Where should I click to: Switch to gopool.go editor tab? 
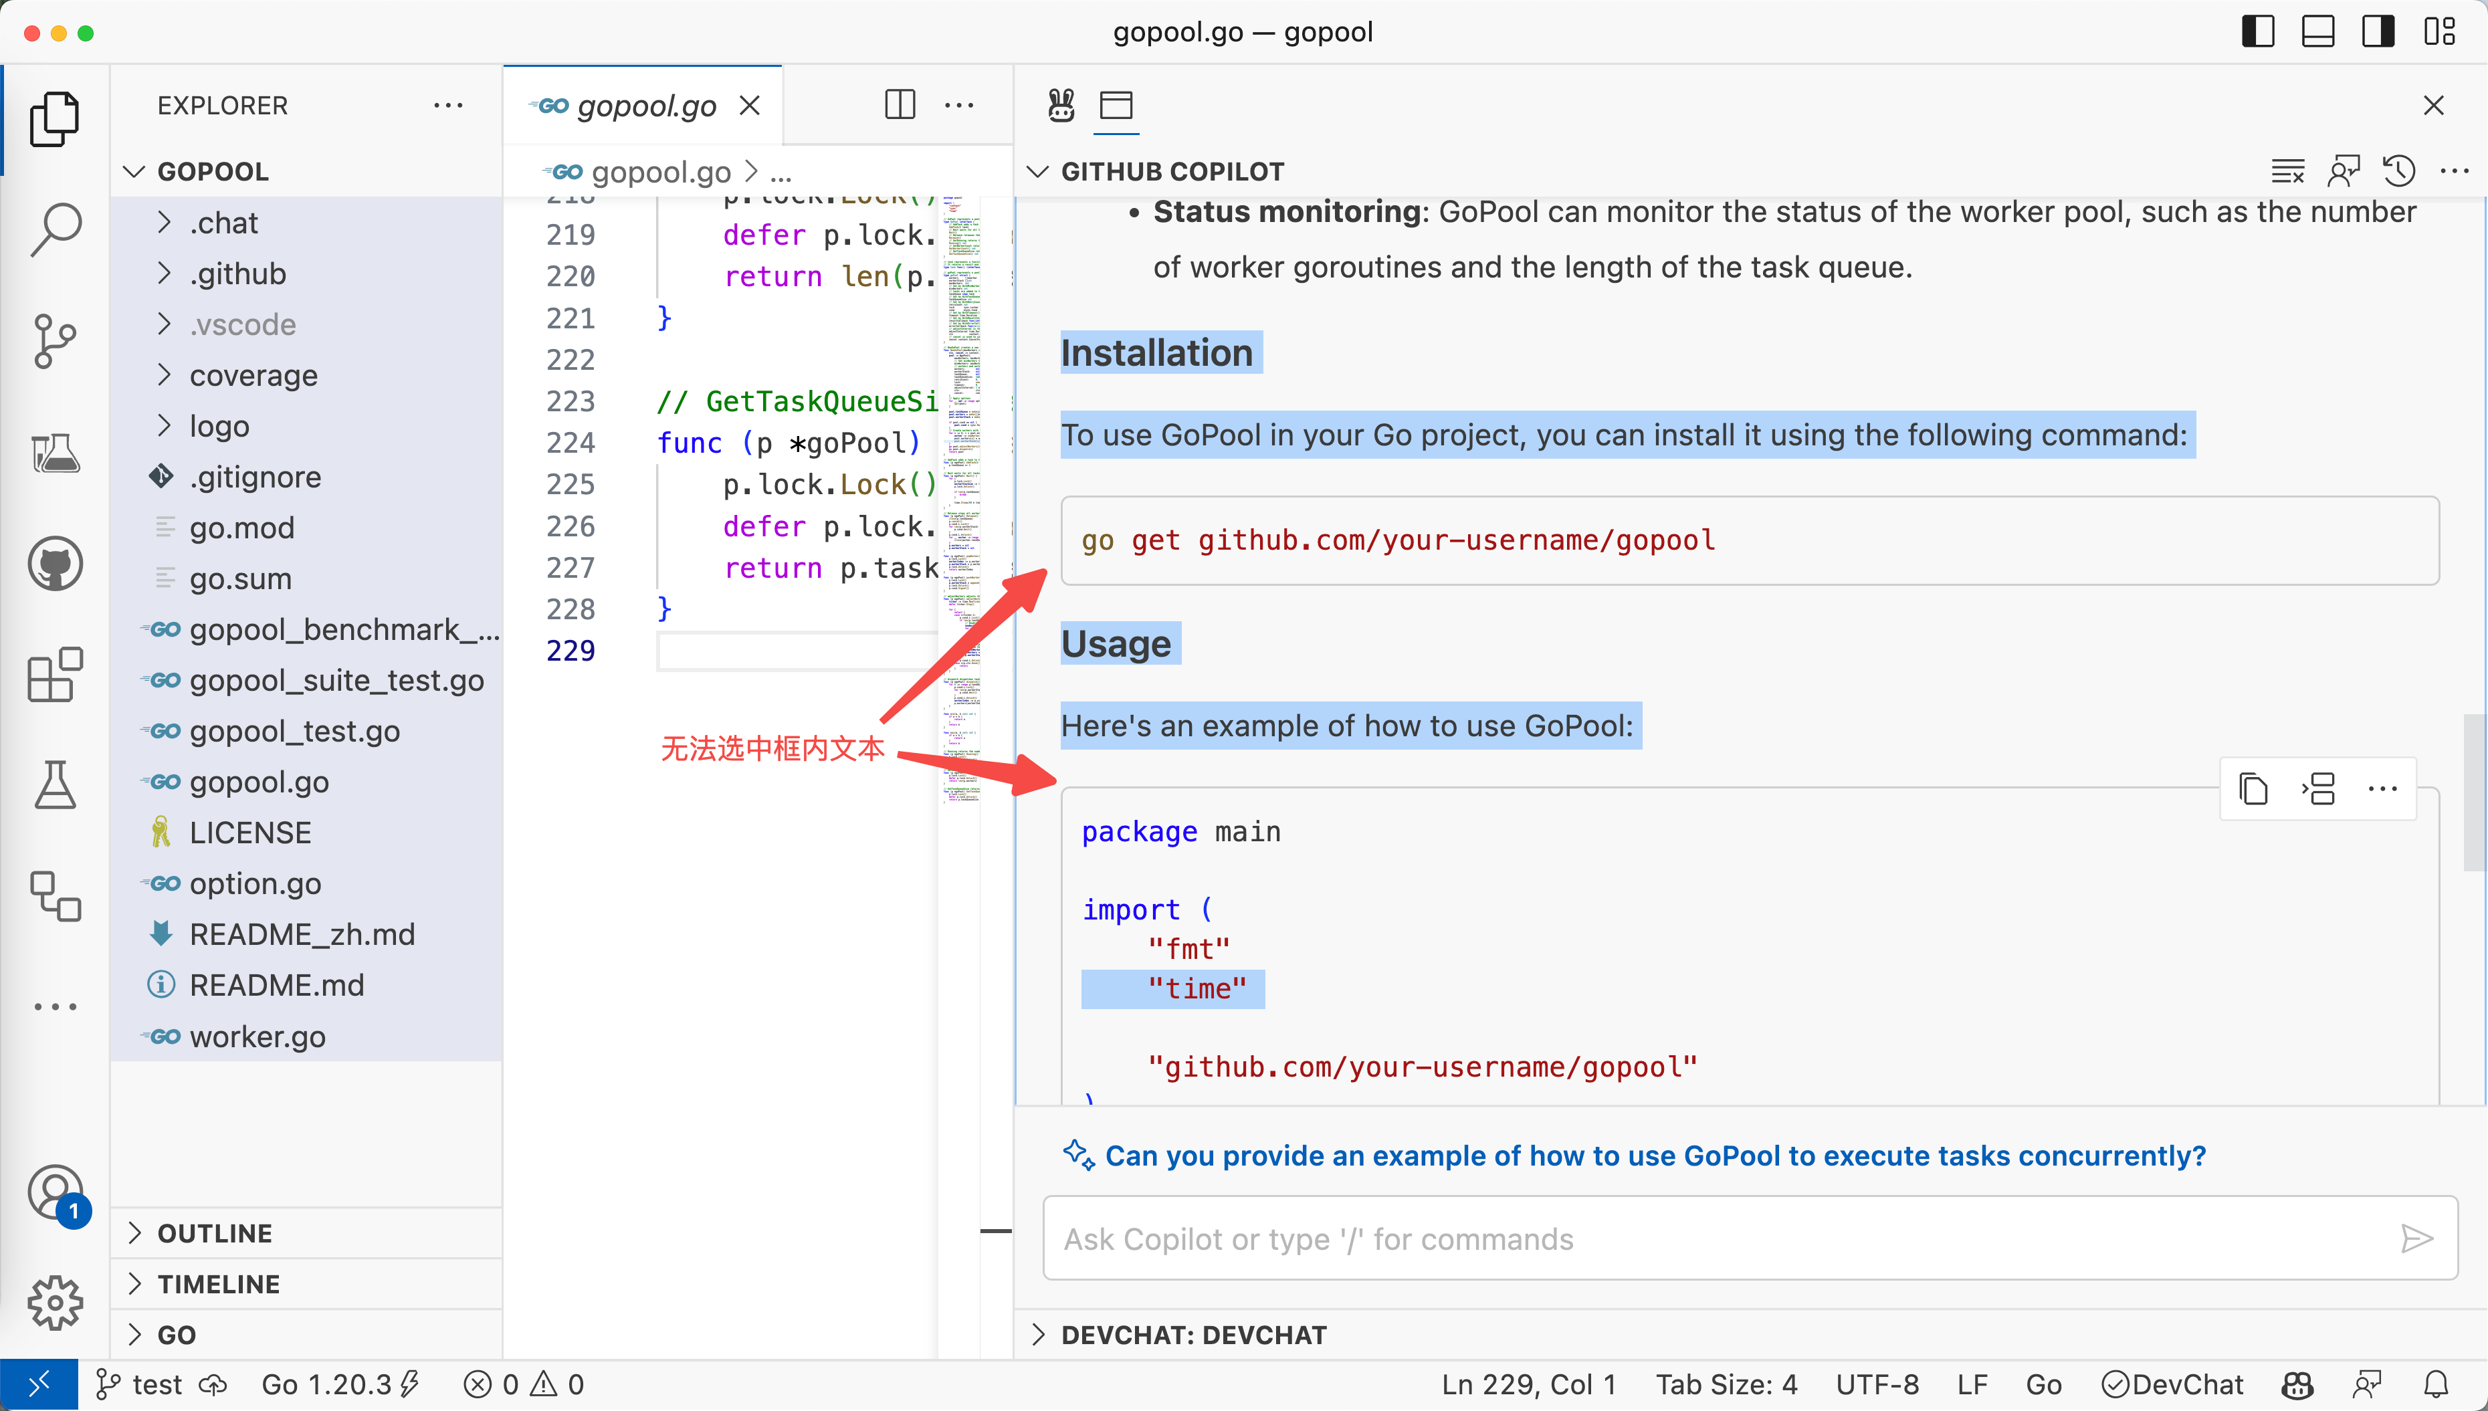coord(645,106)
